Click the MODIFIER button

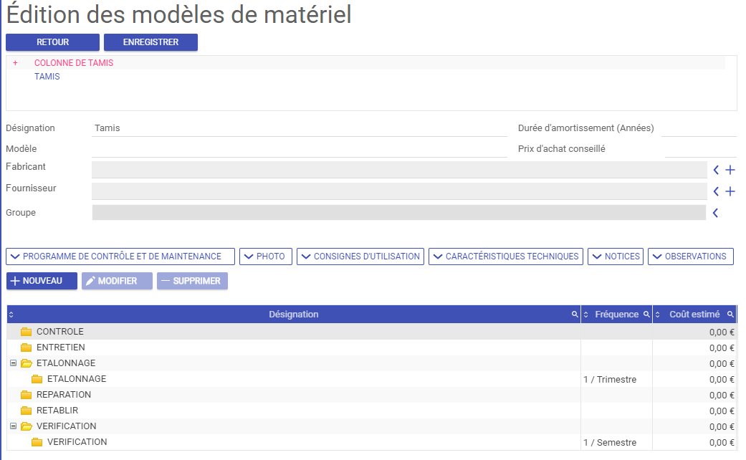pyautogui.click(x=117, y=281)
